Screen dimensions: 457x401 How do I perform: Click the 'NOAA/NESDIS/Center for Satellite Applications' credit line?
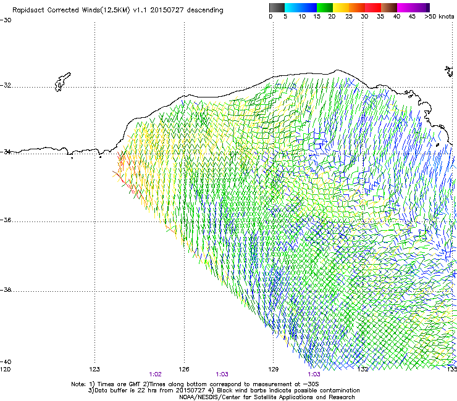pyautogui.click(x=267, y=397)
